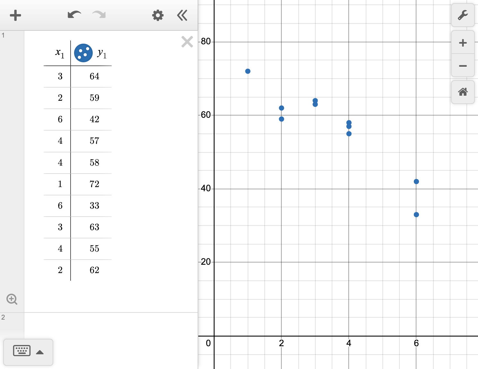Screen dimensions: 478x369
Task: Click the data point at x equals 1
Action: (x=248, y=71)
